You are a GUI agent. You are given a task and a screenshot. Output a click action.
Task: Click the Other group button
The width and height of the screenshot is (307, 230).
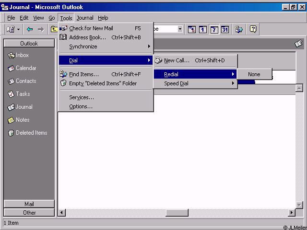(29, 212)
